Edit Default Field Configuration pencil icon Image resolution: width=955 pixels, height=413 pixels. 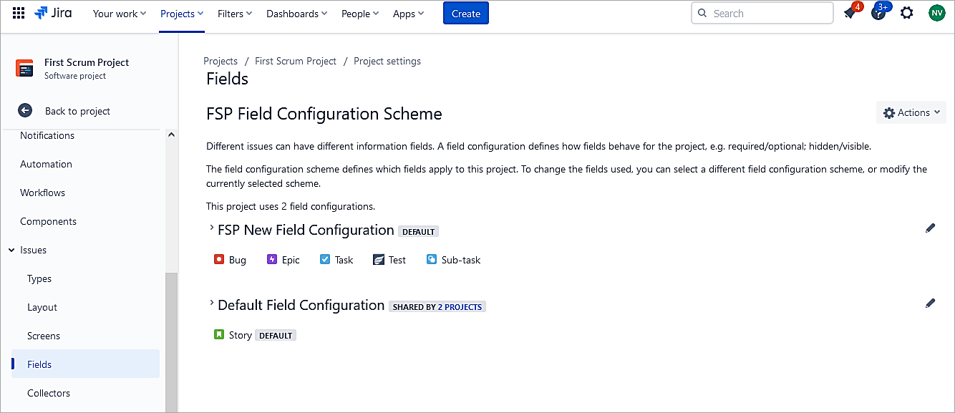click(930, 303)
